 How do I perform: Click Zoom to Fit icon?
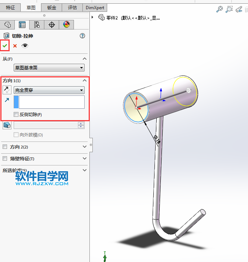pos(220,9)
